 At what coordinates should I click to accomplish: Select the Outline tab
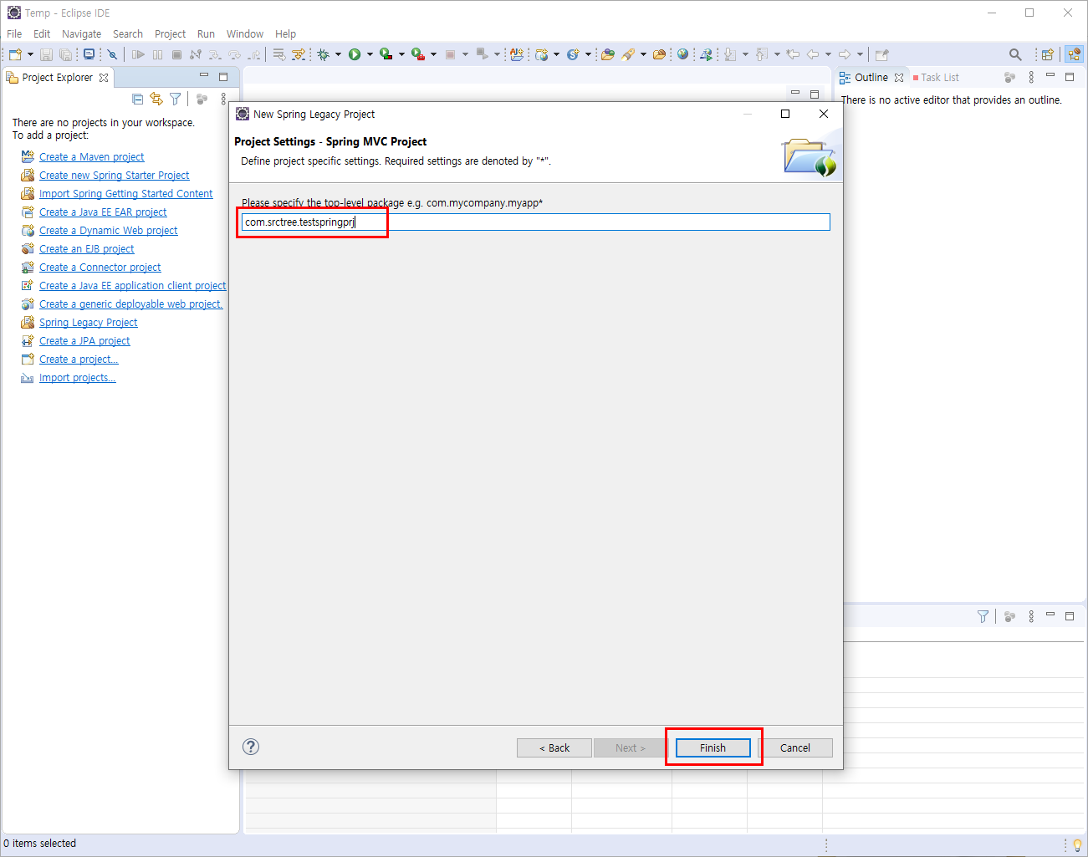click(x=871, y=77)
